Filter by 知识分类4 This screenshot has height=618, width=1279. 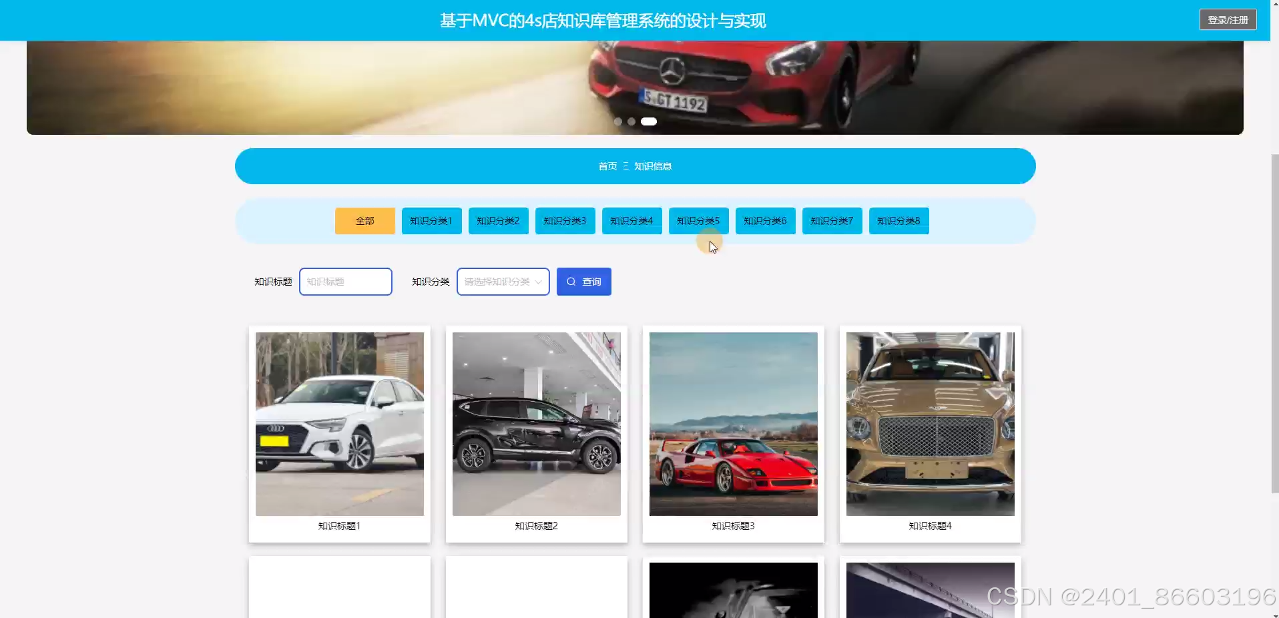pos(632,221)
